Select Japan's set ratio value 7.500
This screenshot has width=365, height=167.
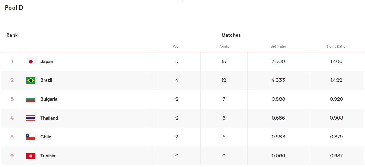pyautogui.click(x=278, y=62)
